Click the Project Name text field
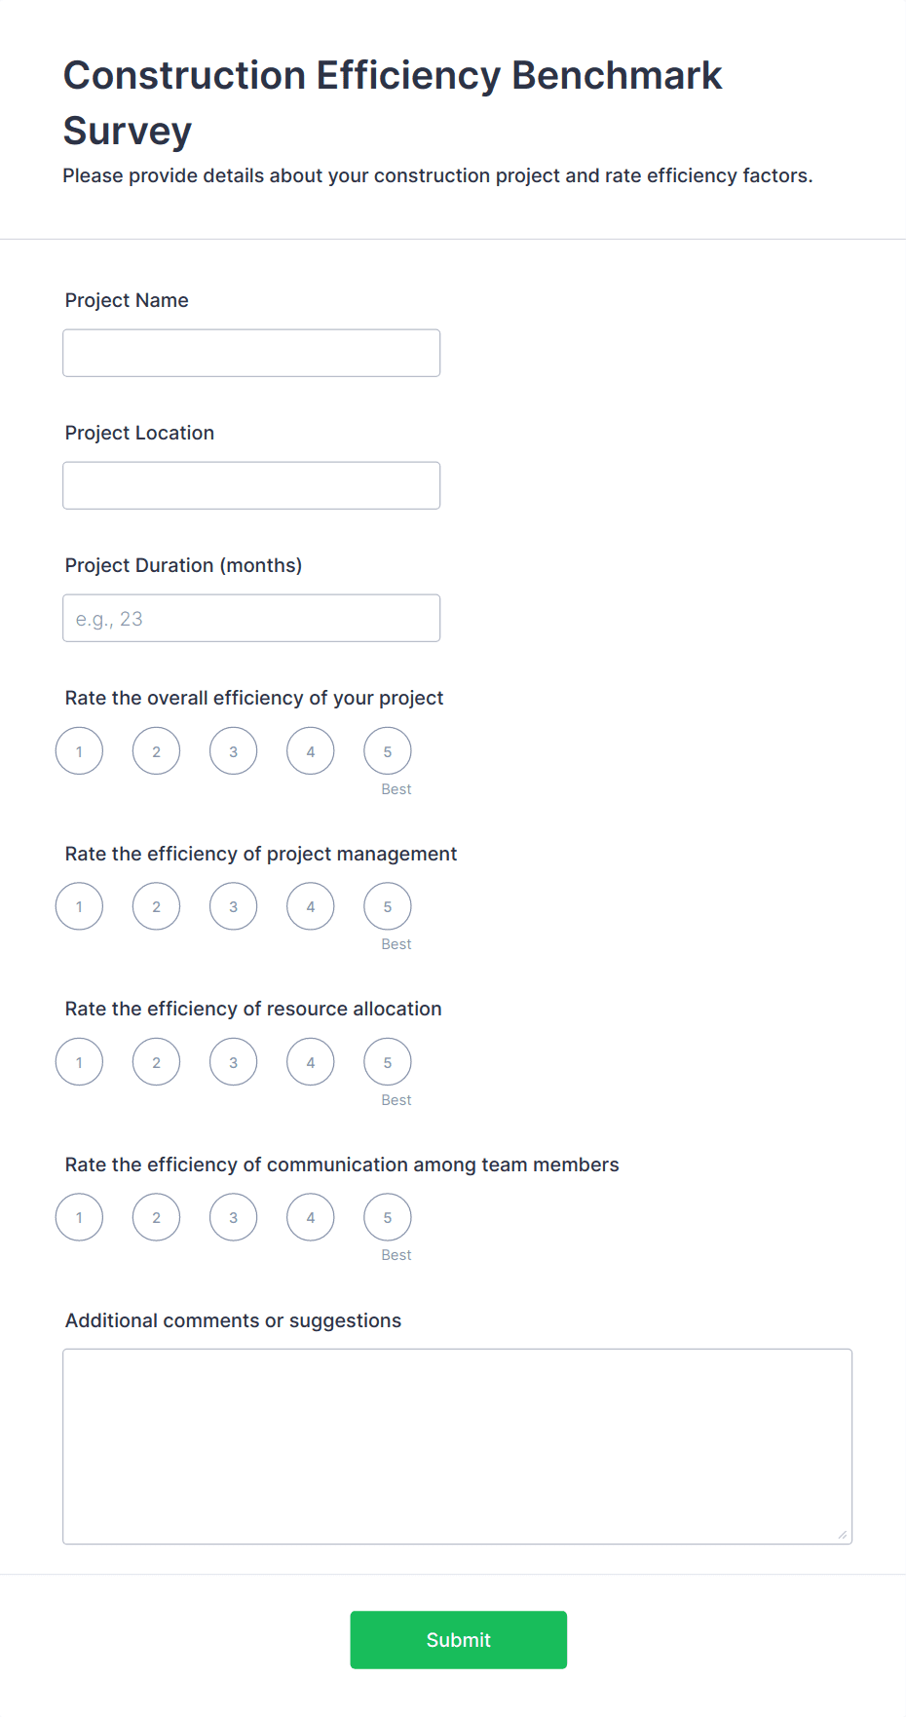 251,353
